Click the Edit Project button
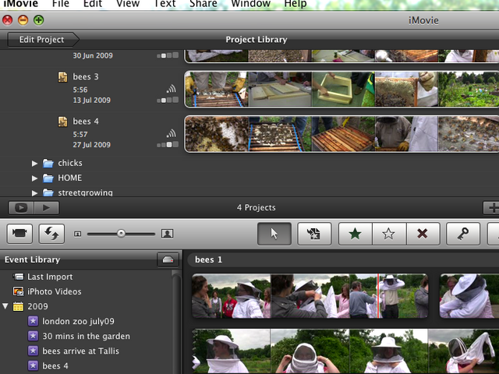This screenshot has width=499, height=374. pos(44,40)
